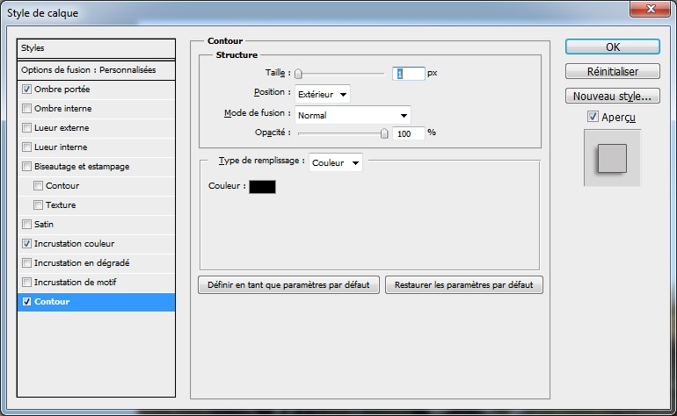This screenshot has width=677, height=416.
Task: Disable the Incrustation couleur checkbox
Action: click(x=26, y=244)
